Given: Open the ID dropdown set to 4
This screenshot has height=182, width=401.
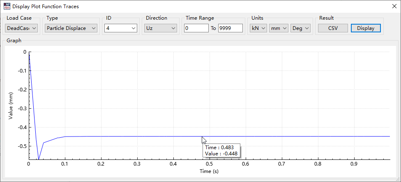Looking at the screenshot, I should point(120,28).
